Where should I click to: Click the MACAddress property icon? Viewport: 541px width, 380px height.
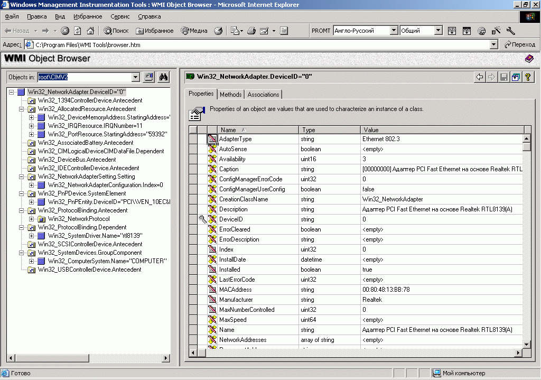pos(212,290)
